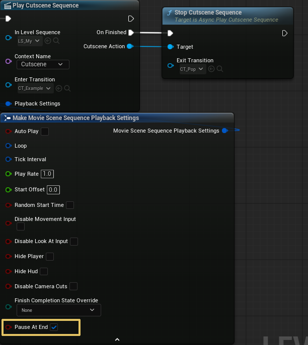Click the browse magnifier beside LS_My asset
The image size is (308, 345).
pos(56,41)
